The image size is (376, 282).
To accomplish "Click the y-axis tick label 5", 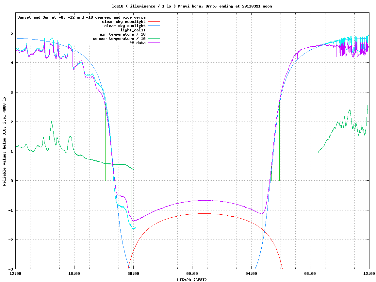I will pos(11,33).
